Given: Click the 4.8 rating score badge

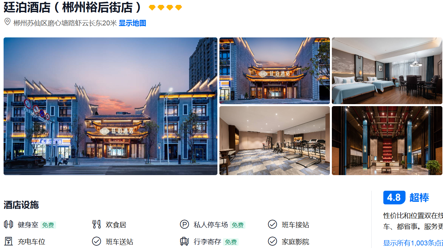Looking at the screenshot, I should click(394, 198).
